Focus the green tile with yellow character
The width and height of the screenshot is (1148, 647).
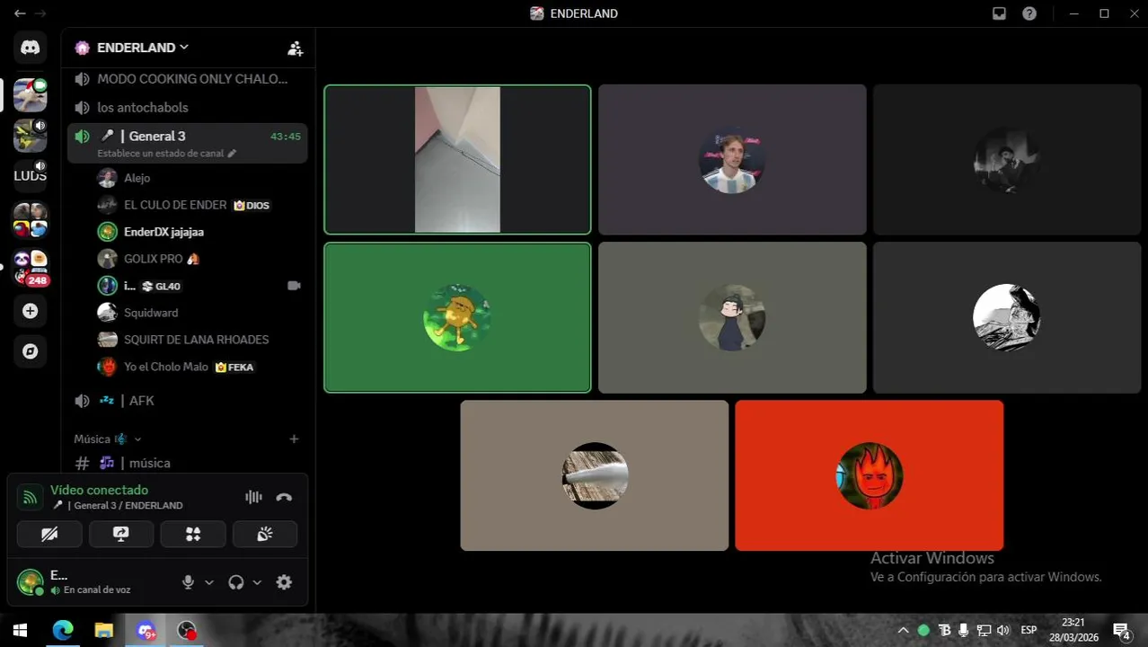457,317
